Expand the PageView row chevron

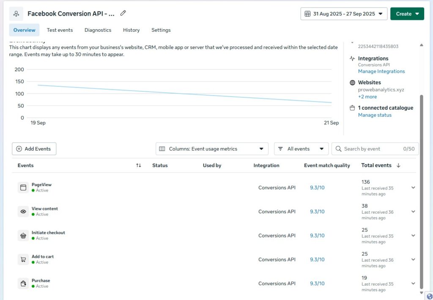(x=413, y=188)
